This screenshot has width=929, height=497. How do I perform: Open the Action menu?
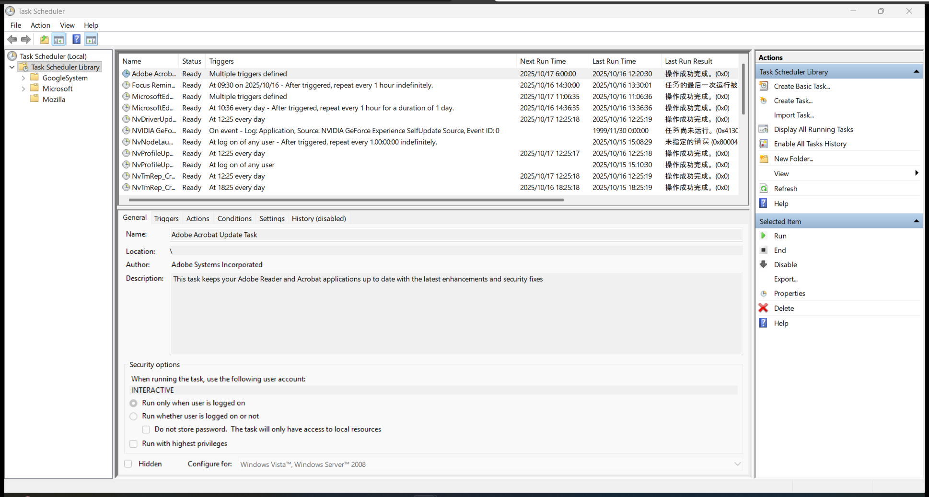(x=40, y=25)
